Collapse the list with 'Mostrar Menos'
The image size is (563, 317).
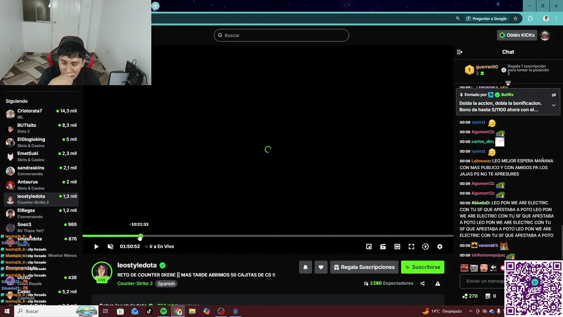62,255
